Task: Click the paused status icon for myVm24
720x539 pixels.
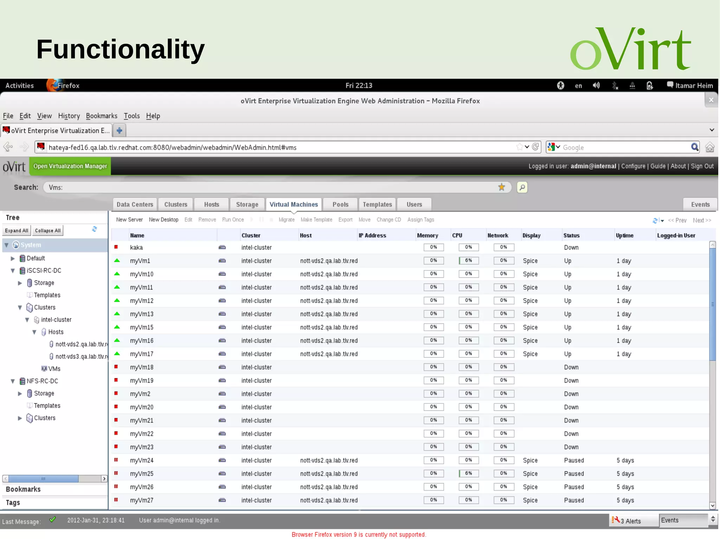Action: (x=116, y=460)
